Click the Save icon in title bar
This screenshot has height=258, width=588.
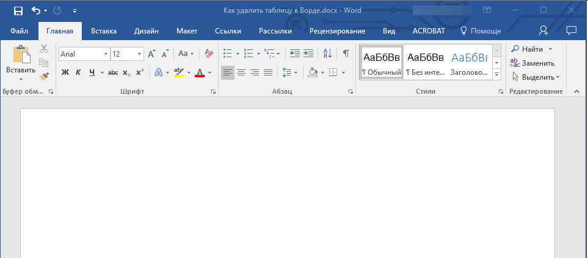coord(18,10)
